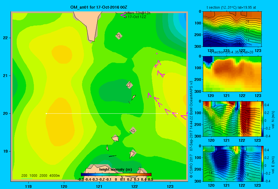Click the "t section (12..31°C) lat=19.95" title

[x=231, y=8]
